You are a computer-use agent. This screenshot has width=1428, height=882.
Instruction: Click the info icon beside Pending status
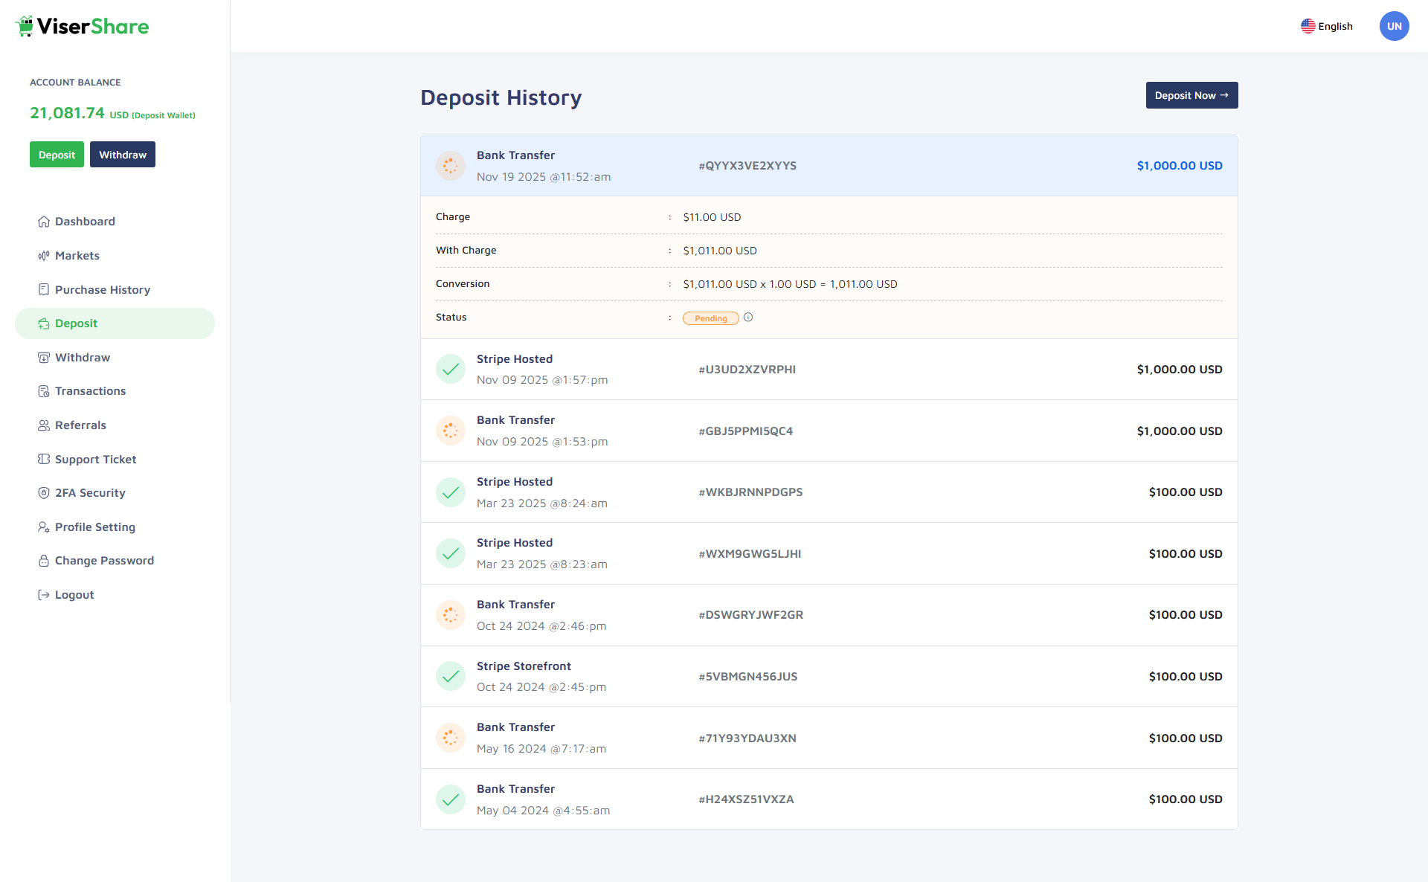click(748, 318)
